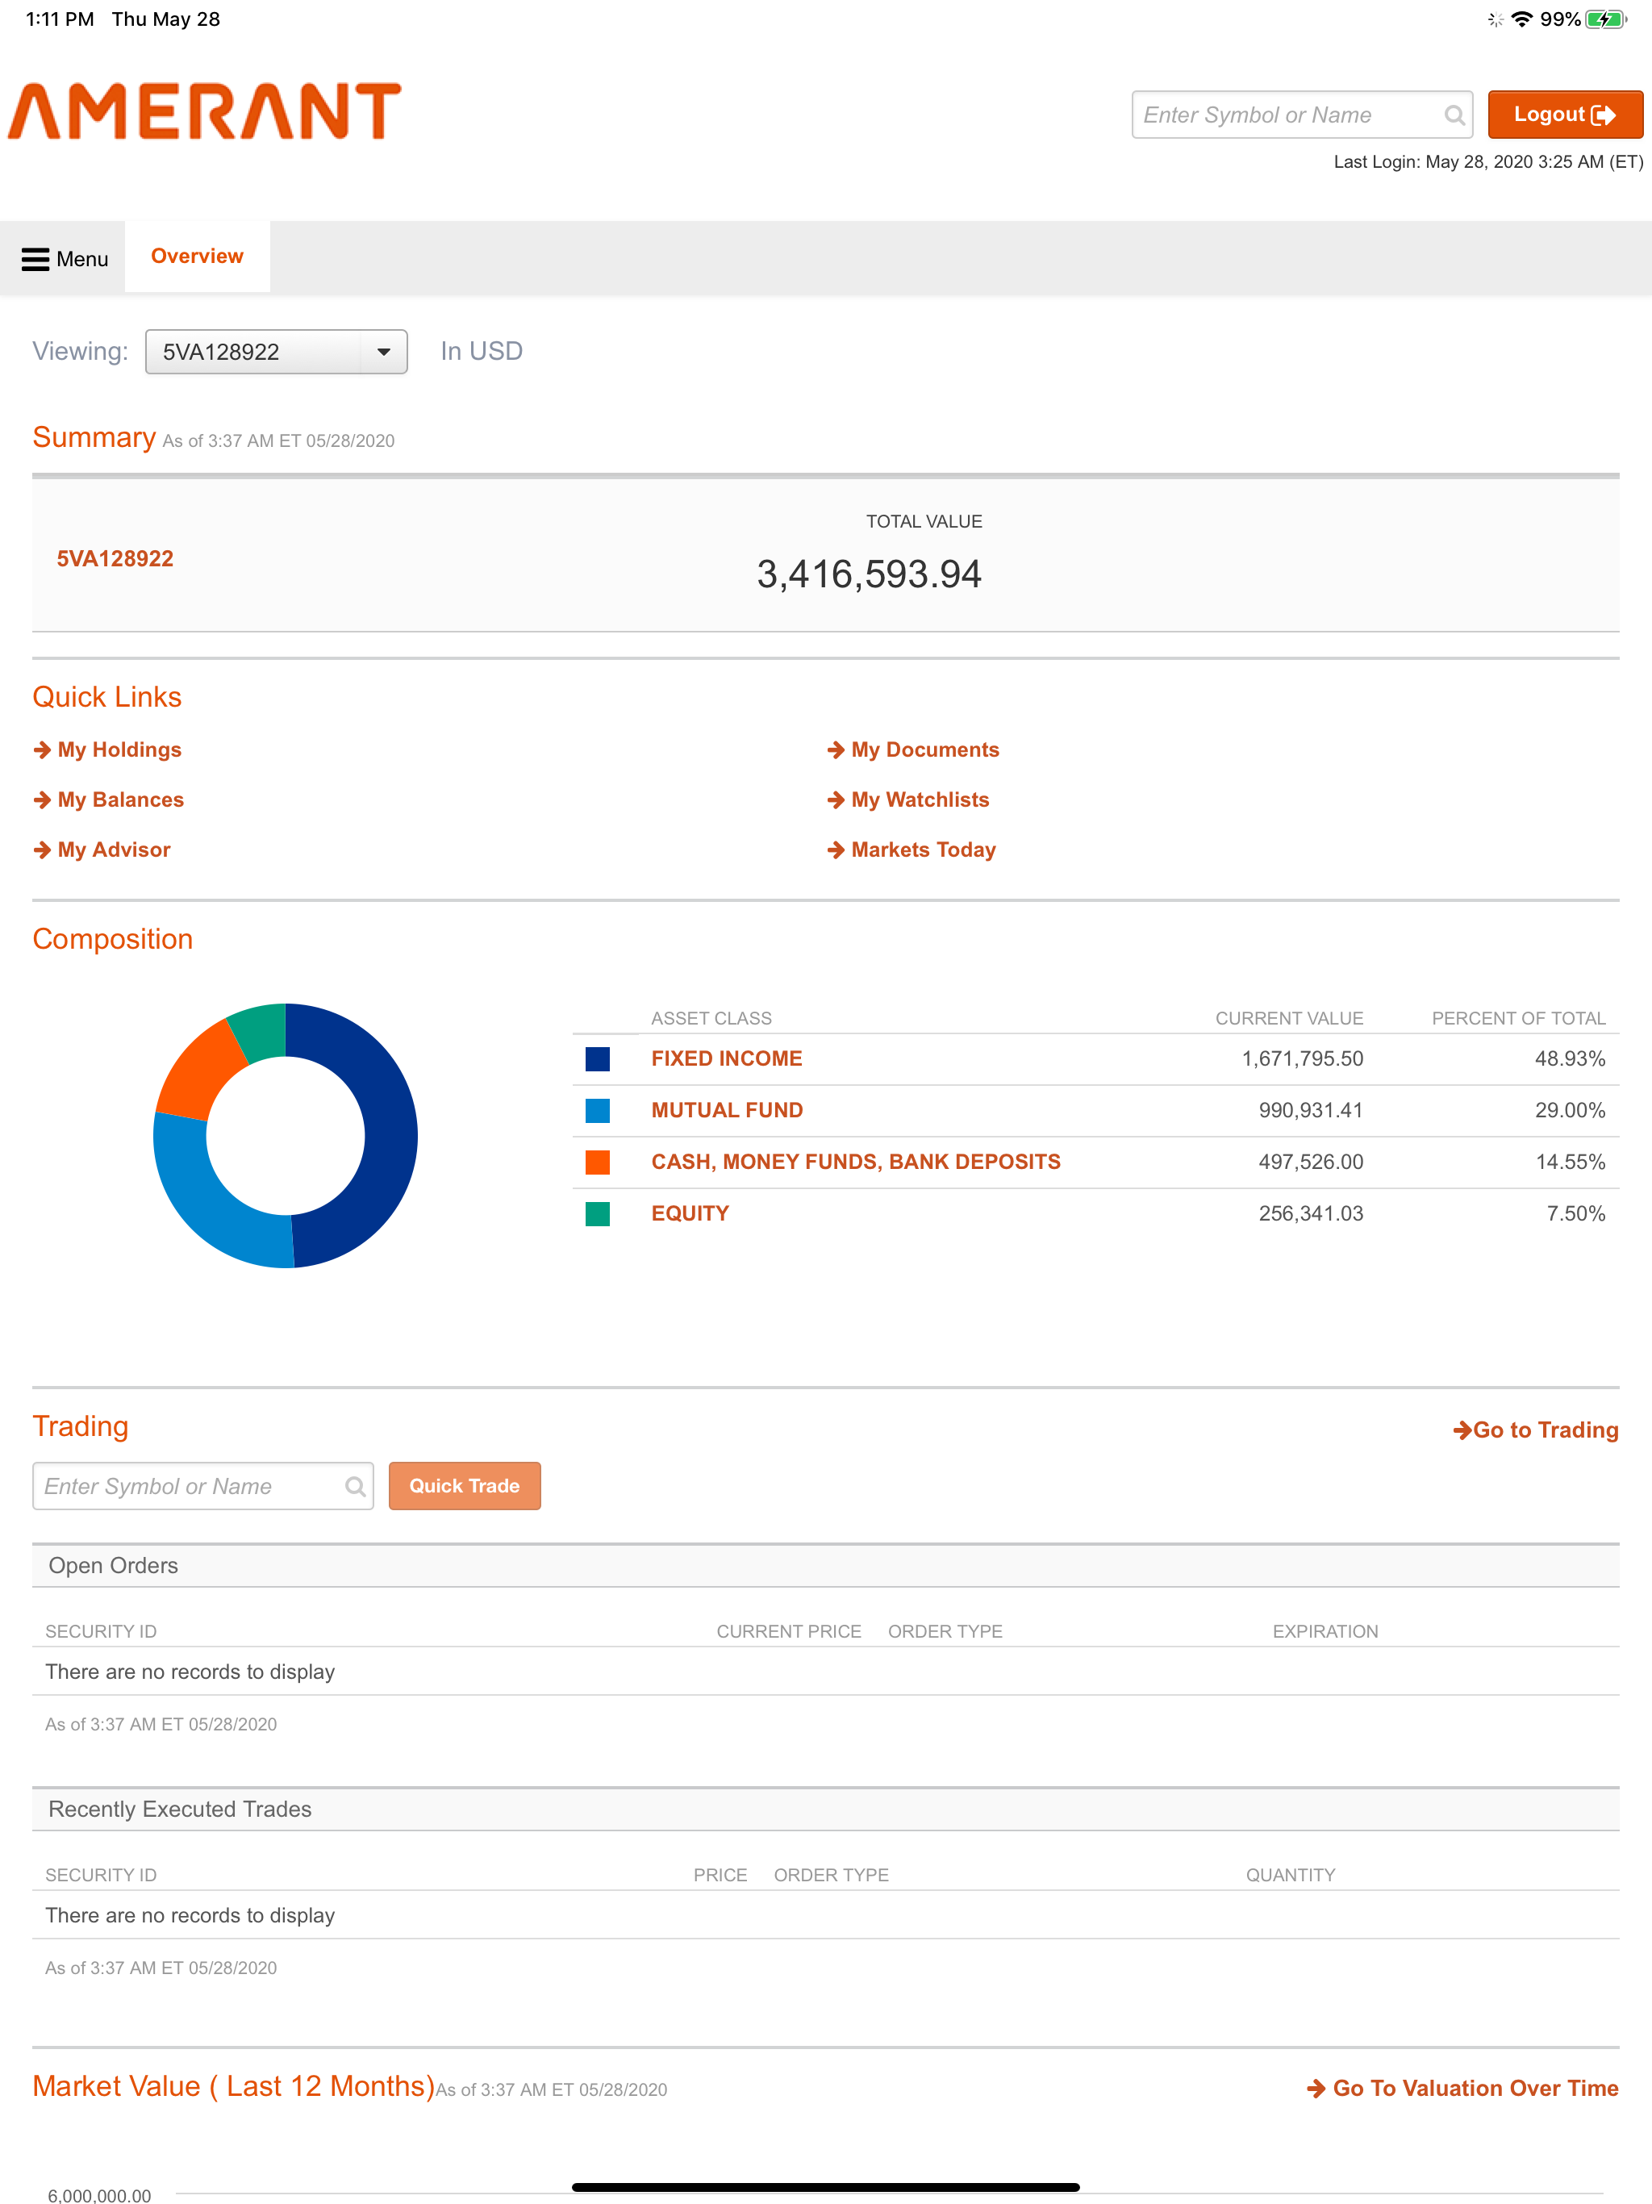Click the 7.50% percent of total
Screen dimensions: 1652x2204
tap(1576, 1215)
